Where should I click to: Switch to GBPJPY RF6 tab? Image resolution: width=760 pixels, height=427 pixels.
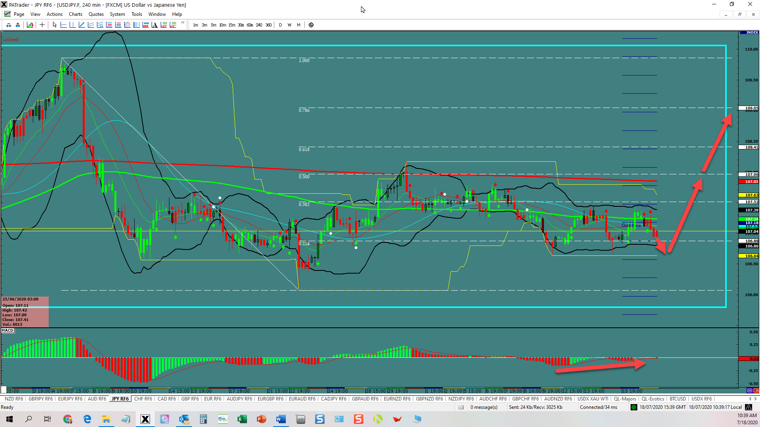pos(40,399)
